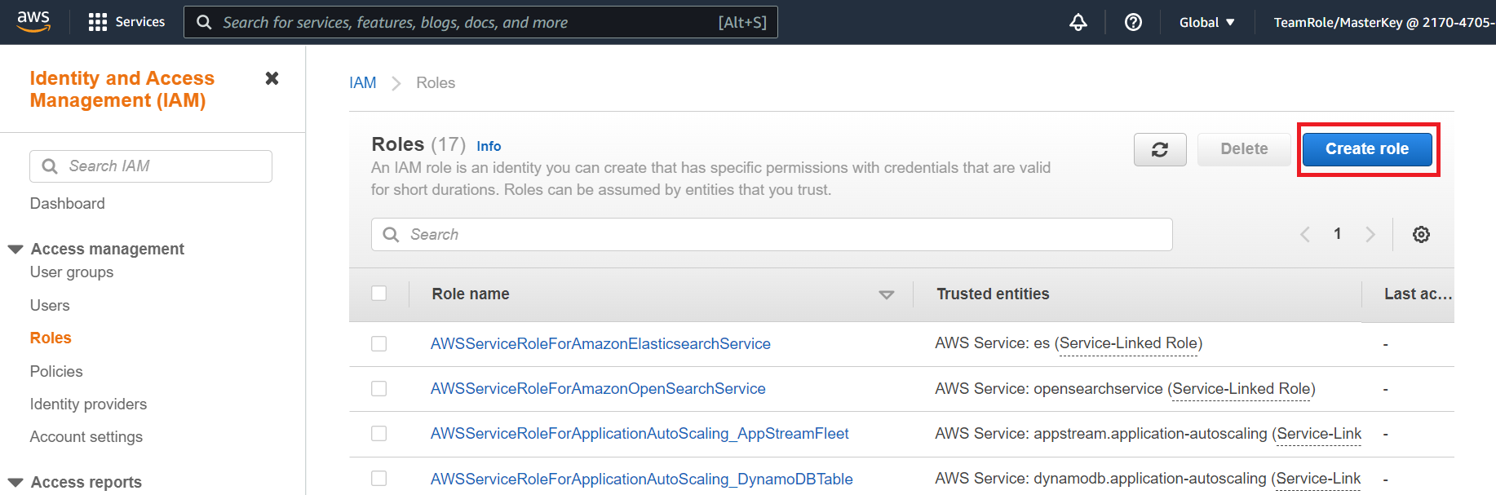Focus the Search IAM field
The image size is (1496, 495).
151,166
